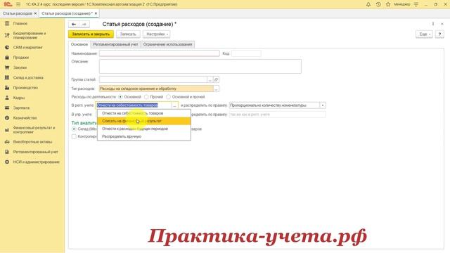Select Прочей activity radio button
The width and height of the screenshot is (450, 253).
pos(146,97)
